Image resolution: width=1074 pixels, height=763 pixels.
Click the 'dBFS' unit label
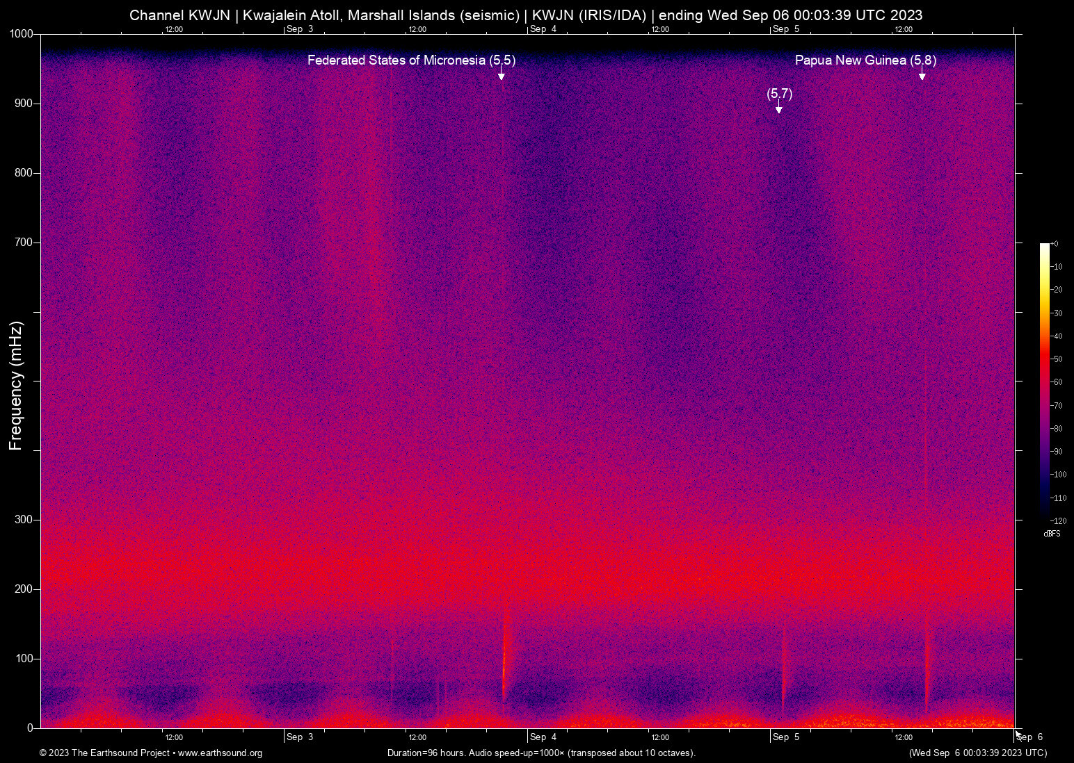point(1052,534)
